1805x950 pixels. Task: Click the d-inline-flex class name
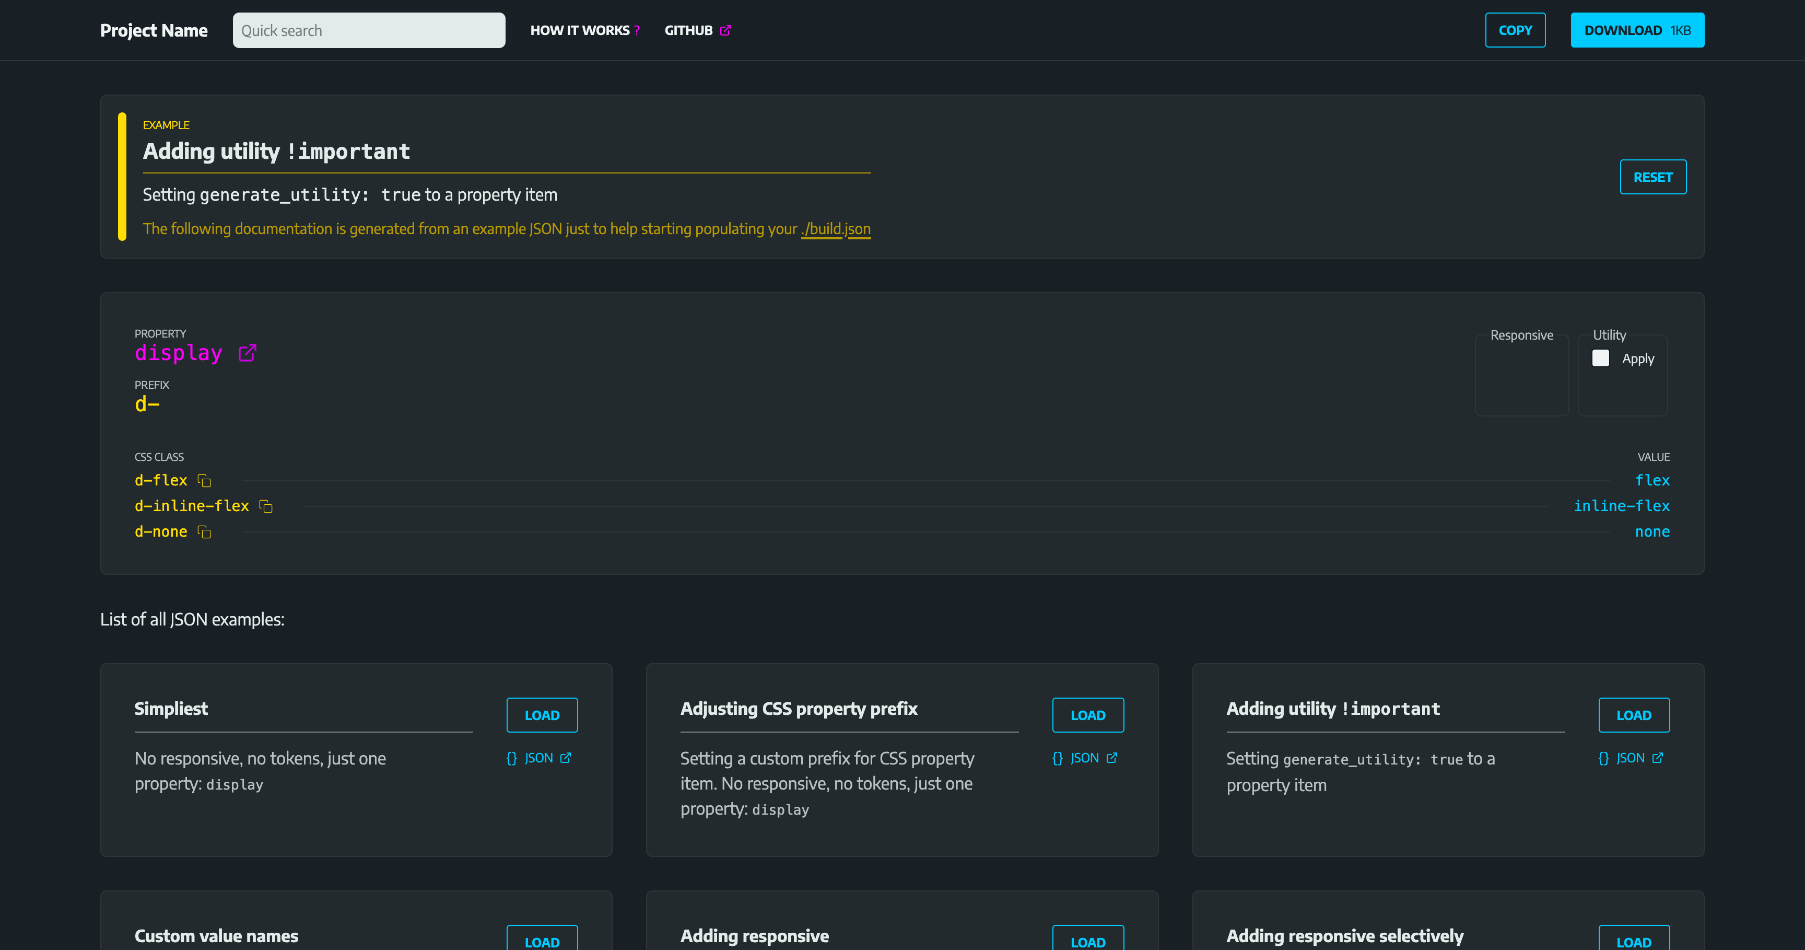(191, 506)
